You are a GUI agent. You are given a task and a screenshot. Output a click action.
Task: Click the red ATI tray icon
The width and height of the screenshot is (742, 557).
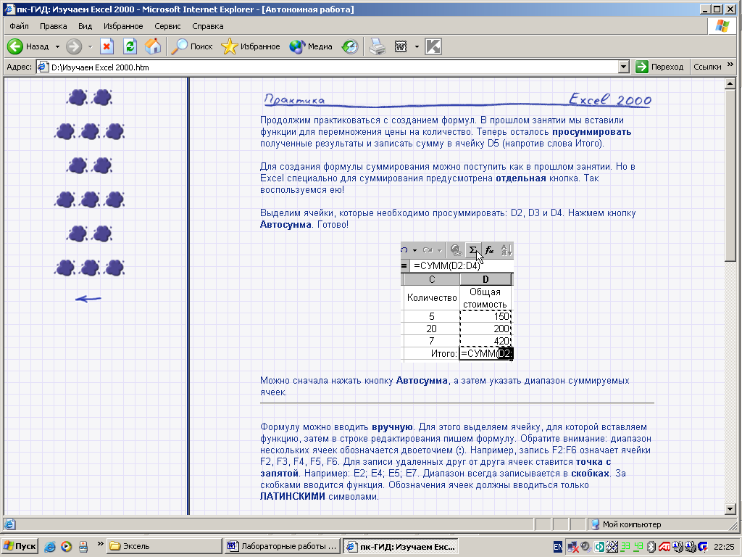click(664, 547)
